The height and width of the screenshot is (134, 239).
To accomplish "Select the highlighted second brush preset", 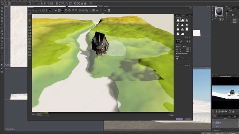I will coord(183,20).
